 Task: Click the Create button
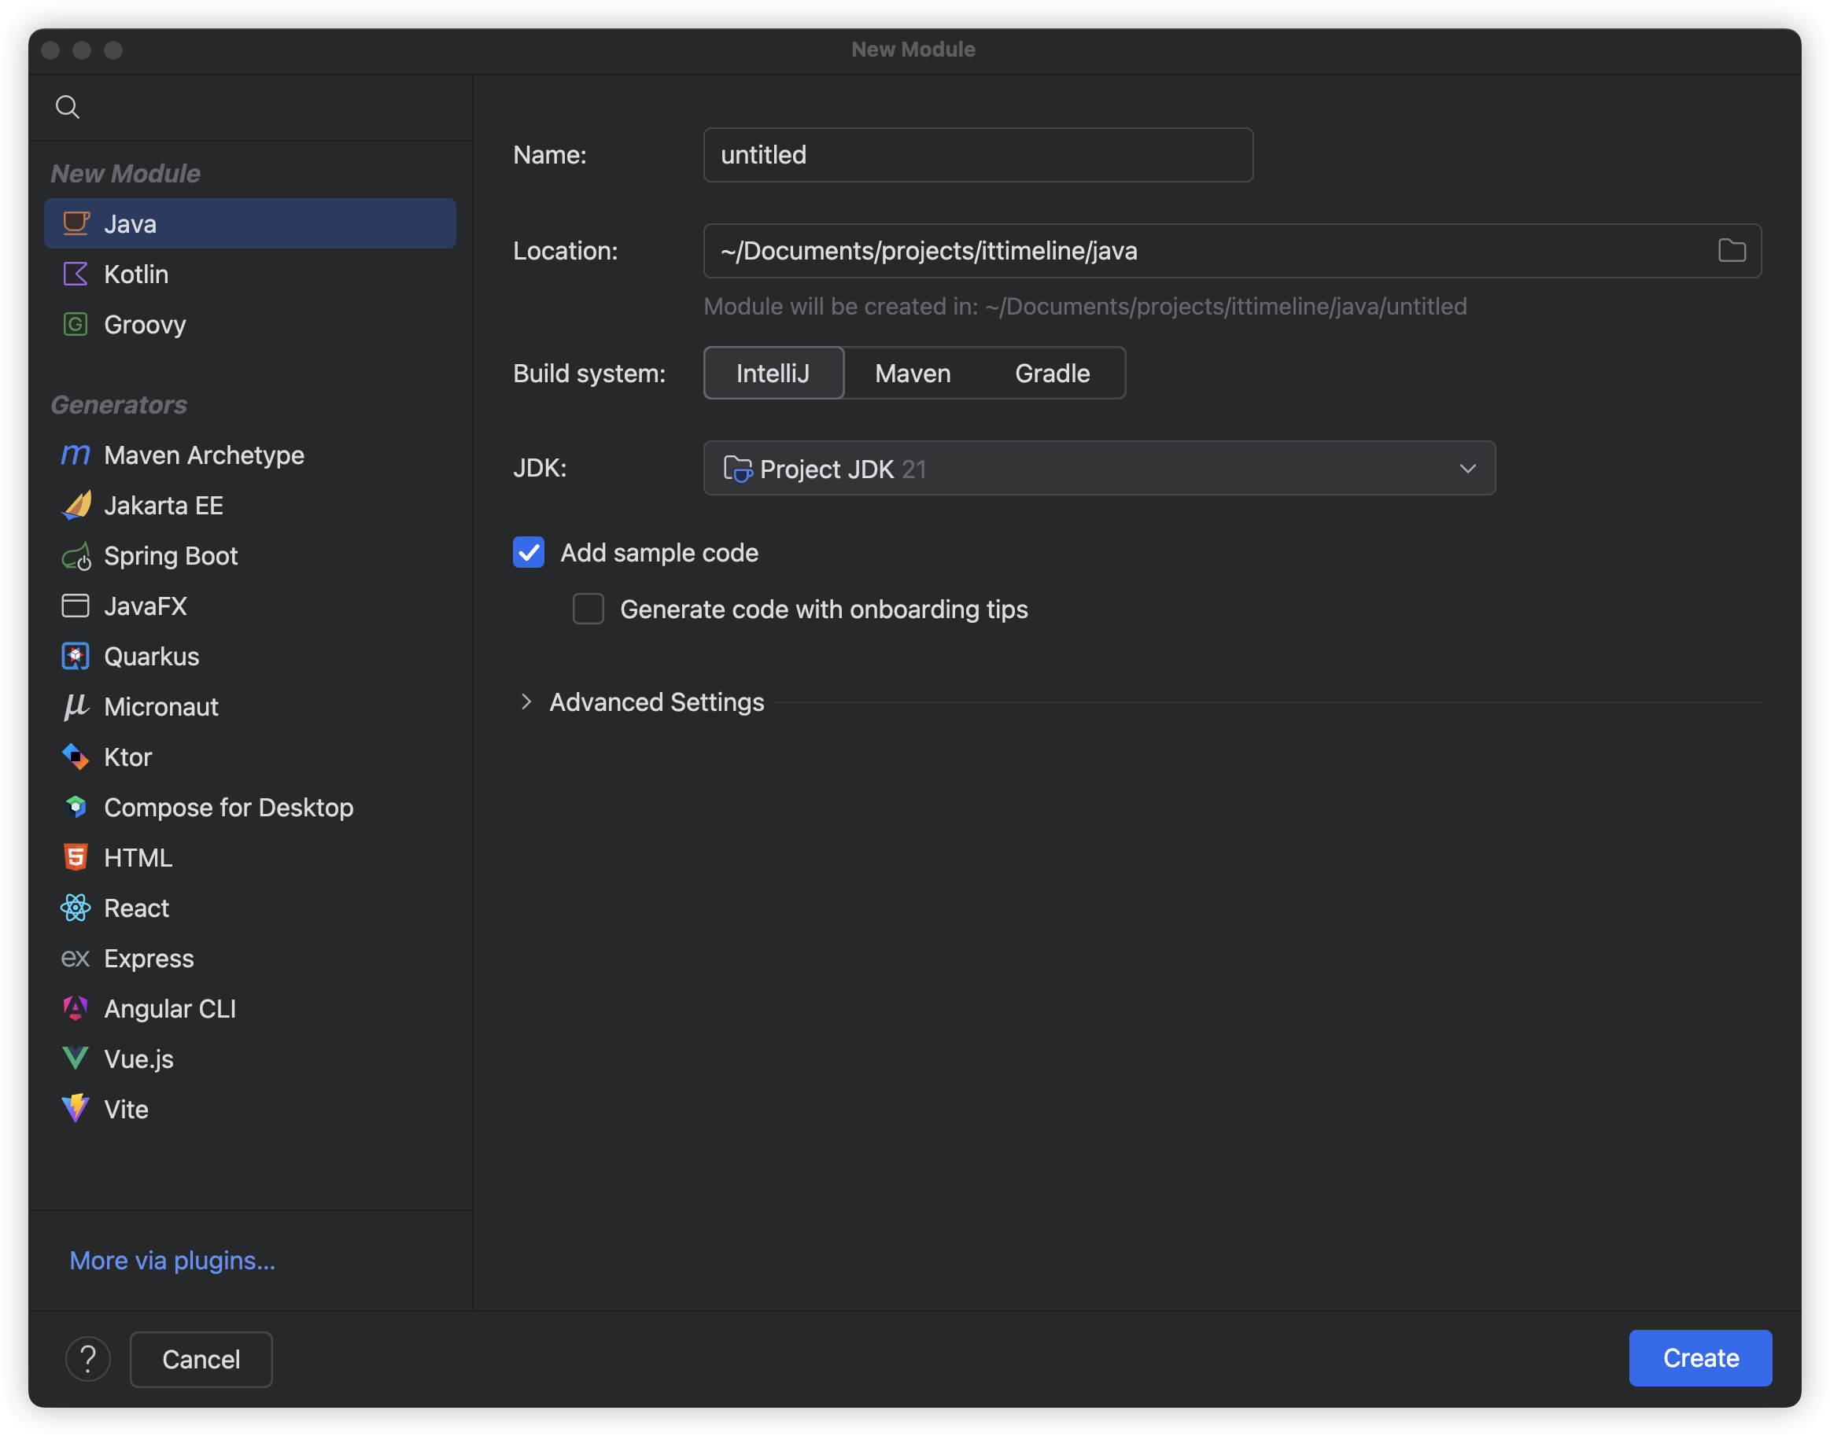coord(1699,1358)
